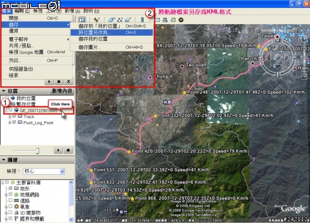Click the top-down tilt reset icon
The image size is (310, 223).
point(258,30)
